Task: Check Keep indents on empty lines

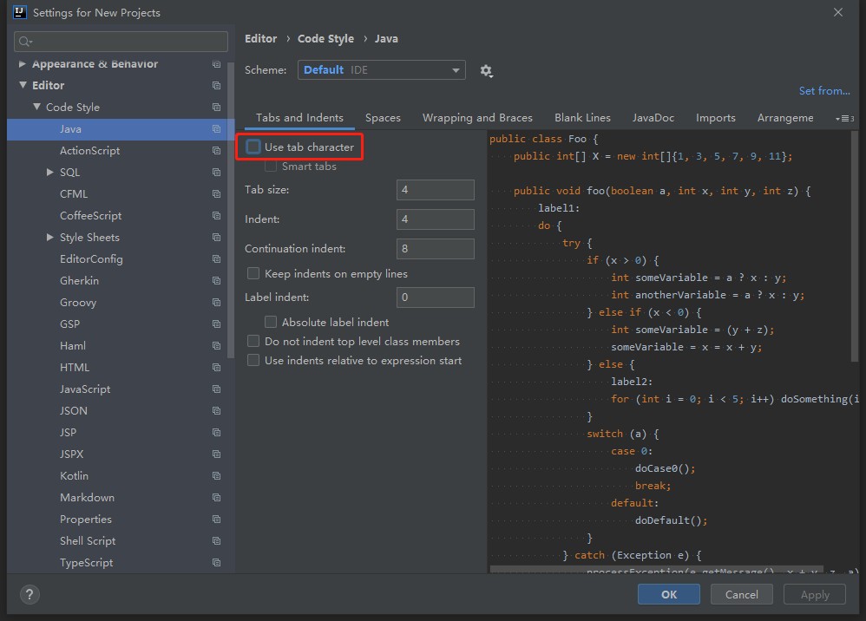Action: tap(253, 274)
